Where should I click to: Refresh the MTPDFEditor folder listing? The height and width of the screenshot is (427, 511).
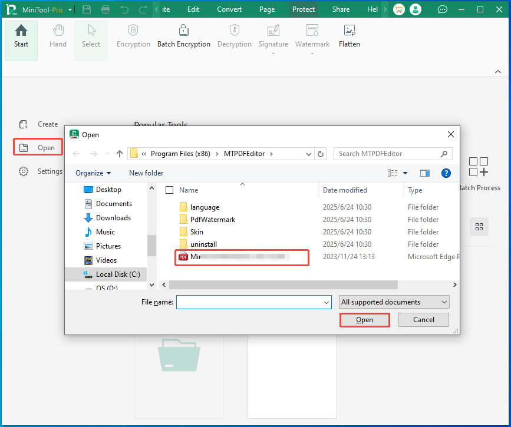(321, 154)
